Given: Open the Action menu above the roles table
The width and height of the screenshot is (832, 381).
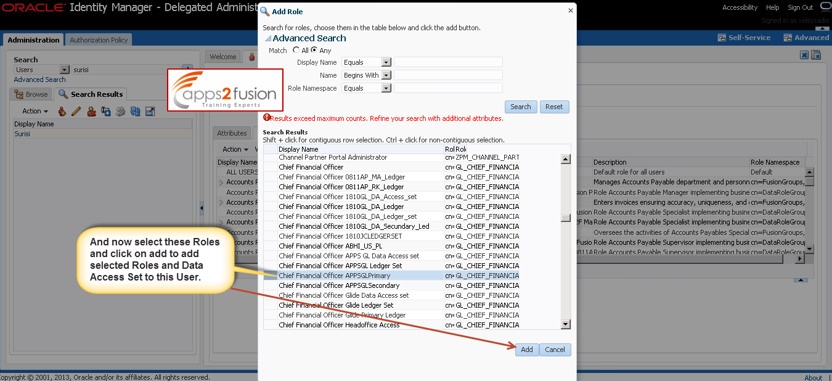Looking at the screenshot, I should pos(235,149).
